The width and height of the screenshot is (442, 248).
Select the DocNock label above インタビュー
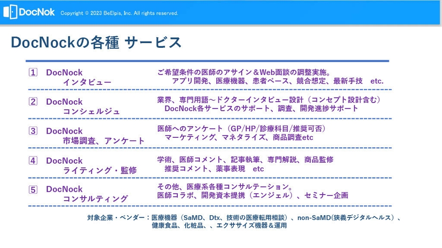(64, 73)
